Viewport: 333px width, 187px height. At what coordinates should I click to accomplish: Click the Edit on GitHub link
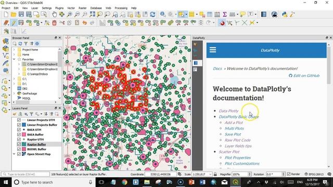[304, 75]
